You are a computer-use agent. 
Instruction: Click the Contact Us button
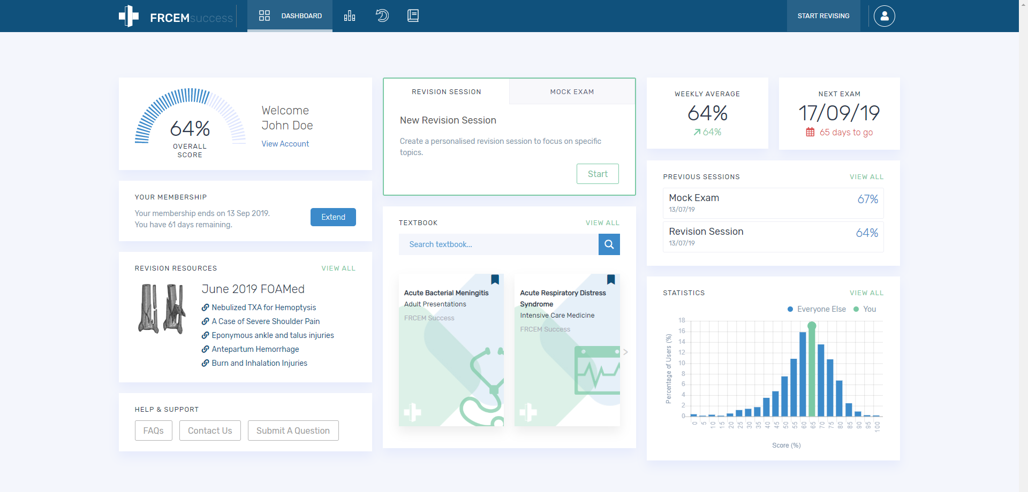tap(210, 430)
